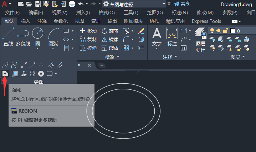Click the Linear dimension icon
Viewport: 256px width, 152px height.
(184, 31)
